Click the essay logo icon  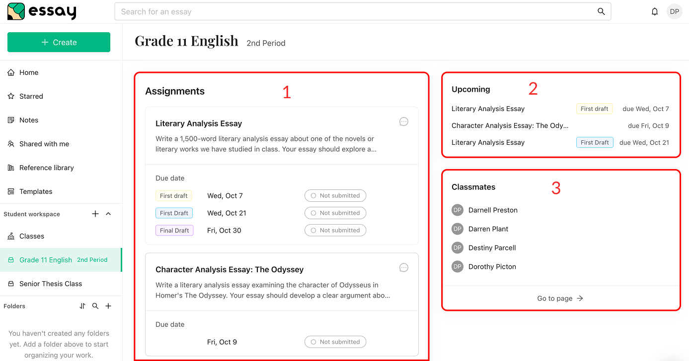(x=16, y=11)
